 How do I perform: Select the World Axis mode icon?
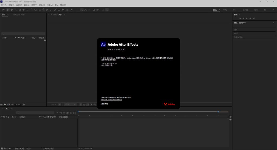point(85,10)
